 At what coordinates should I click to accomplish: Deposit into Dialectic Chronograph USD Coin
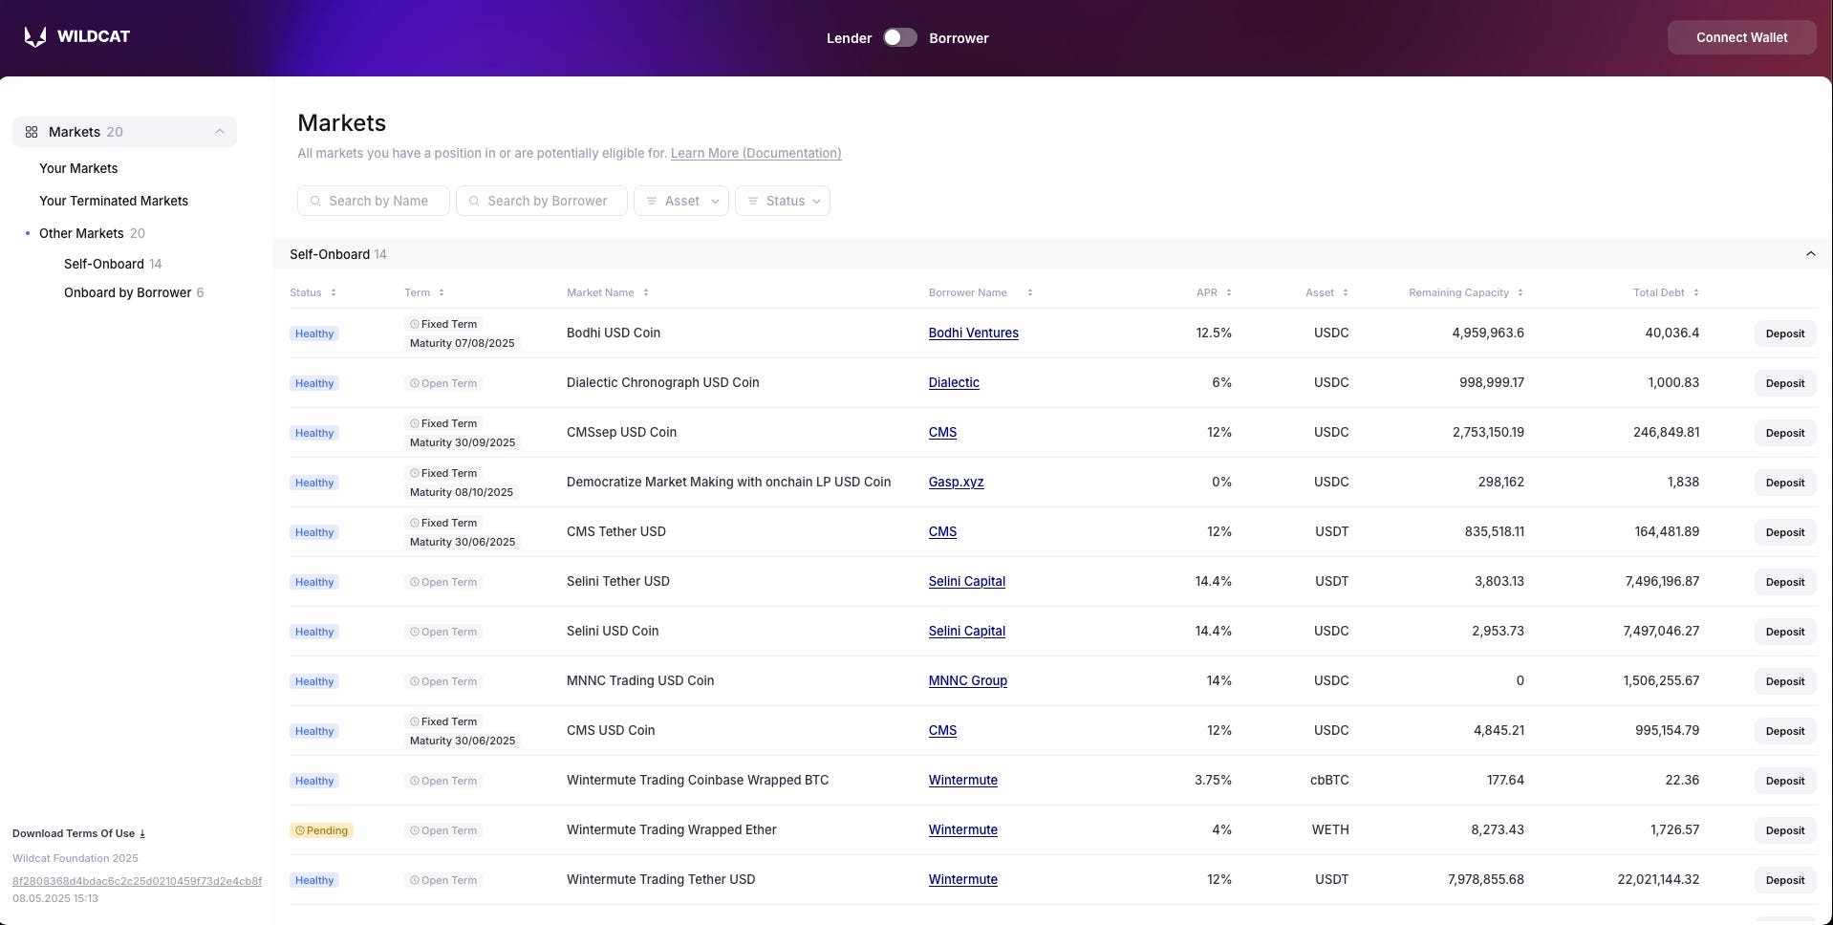(1784, 383)
